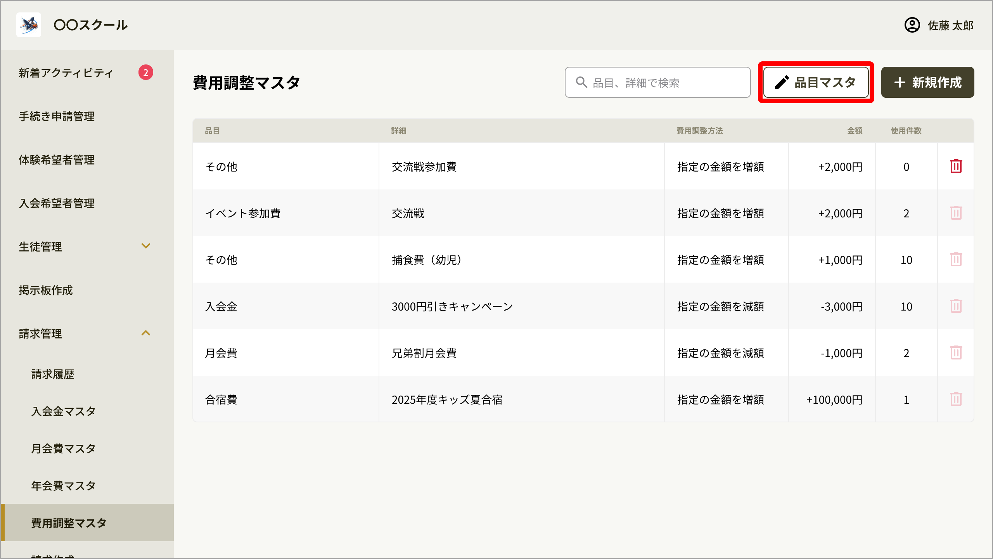993x559 pixels.
Task: Click the 新規作成 button
Action: (927, 82)
